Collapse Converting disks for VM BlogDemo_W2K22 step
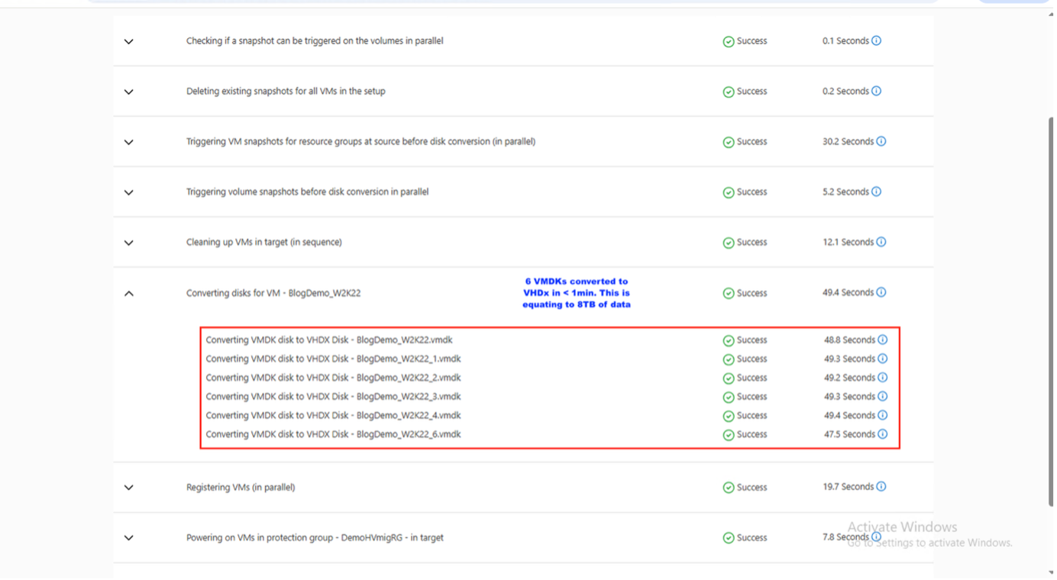The height and width of the screenshot is (580, 1057). coord(129,293)
